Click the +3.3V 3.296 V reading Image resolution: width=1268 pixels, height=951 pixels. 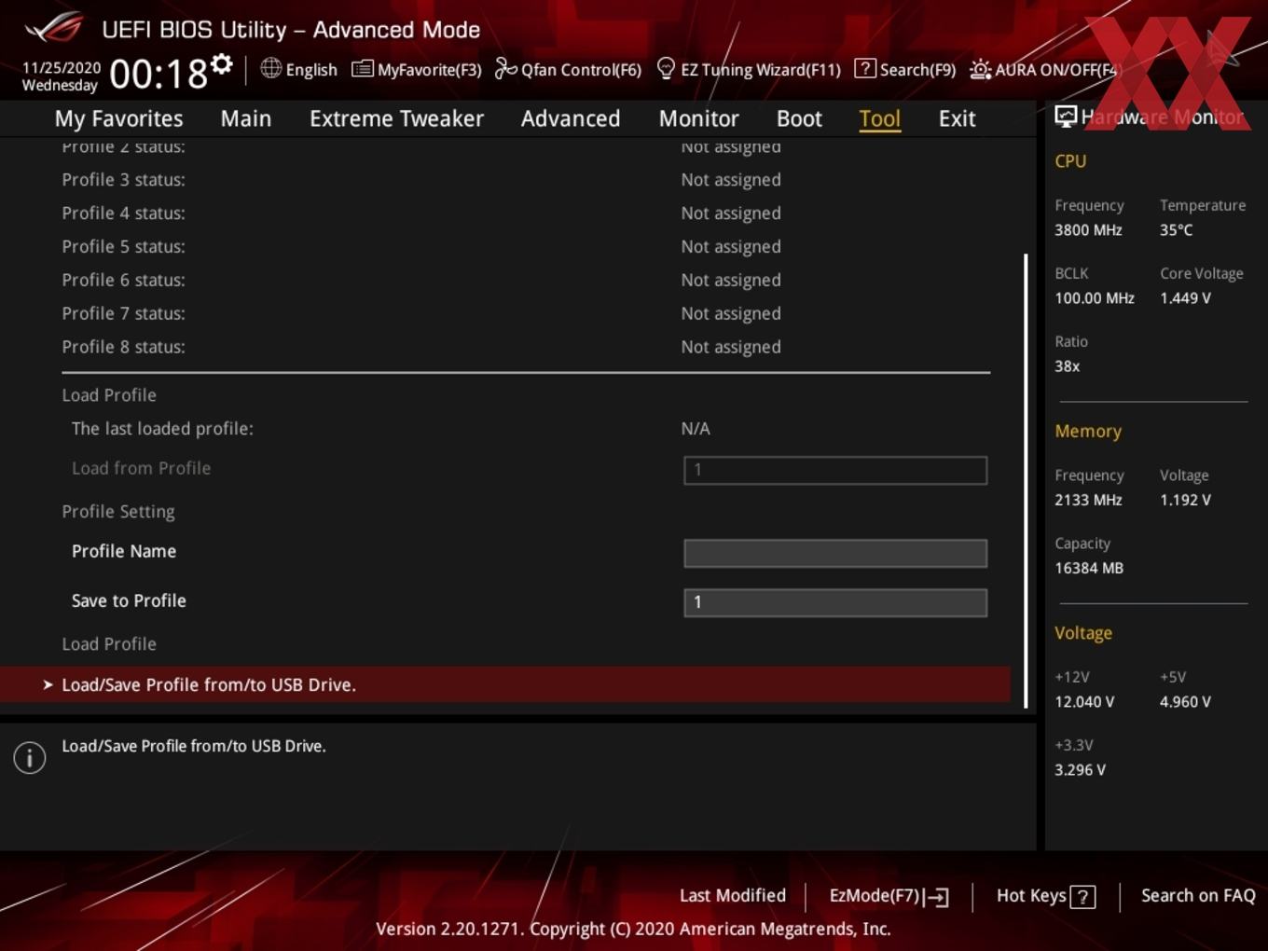[1080, 770]
